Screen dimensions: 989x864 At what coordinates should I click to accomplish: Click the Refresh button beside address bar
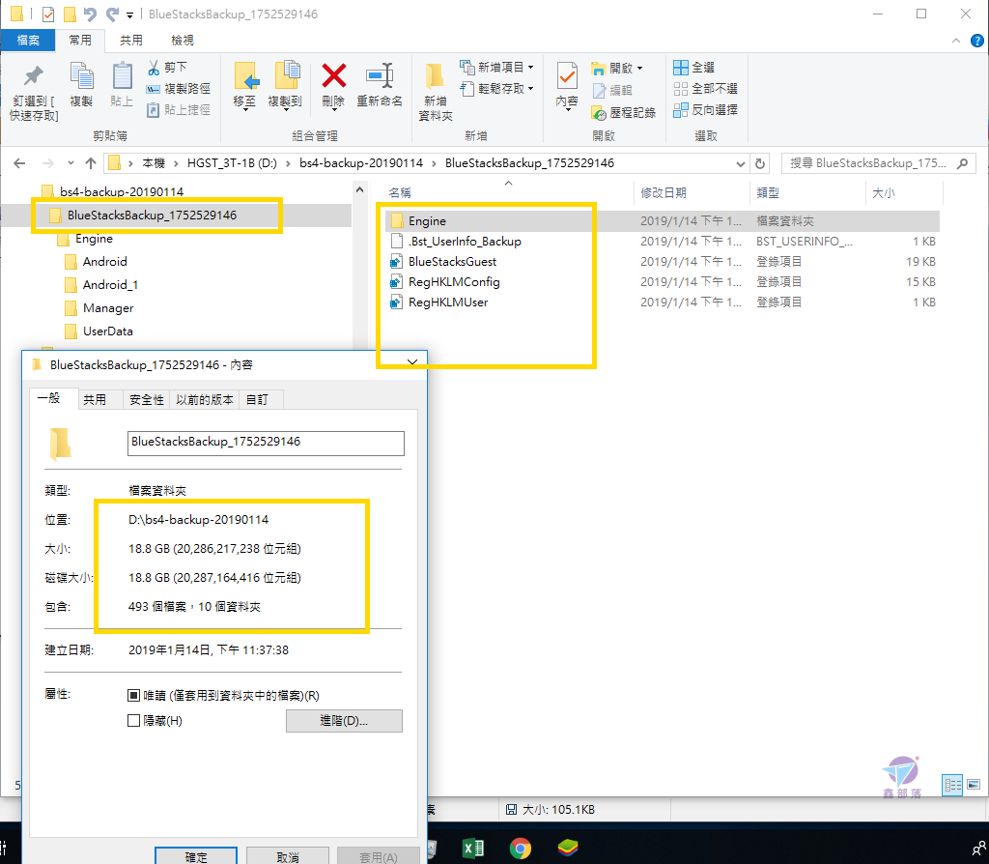click(761, 164)
